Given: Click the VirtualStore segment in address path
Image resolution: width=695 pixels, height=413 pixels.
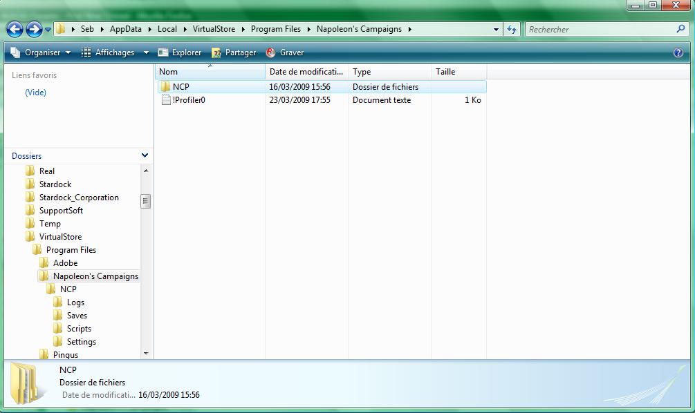Looking at the screenshot, I should pyautogui.click(x=214, y=29).
